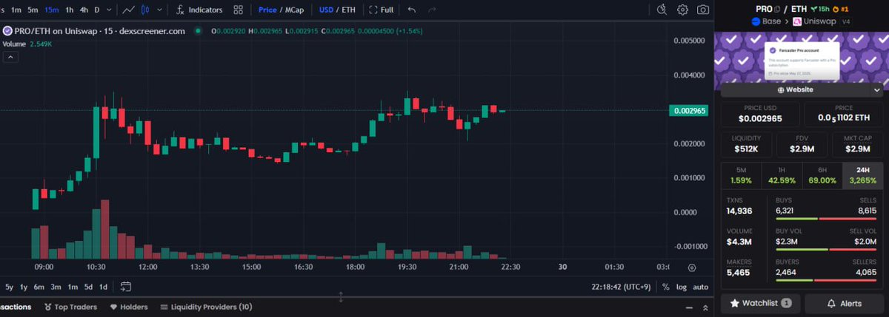Switch chart to Price mode
Viewport: 889px width, 317px height.
pos(267,10)
